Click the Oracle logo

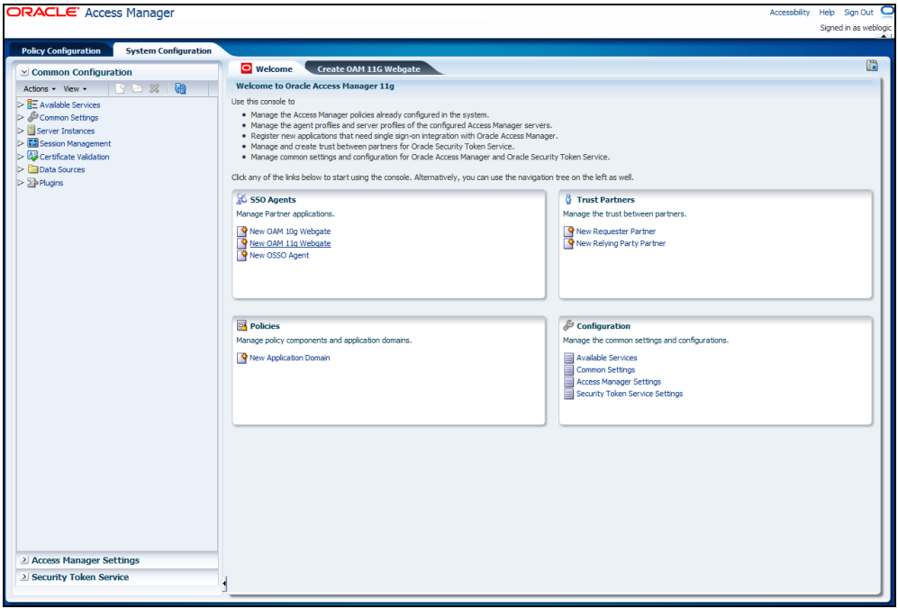(x=43, y=12)
